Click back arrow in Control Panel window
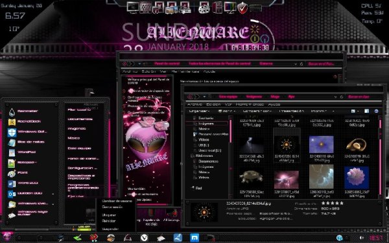This screenshot has width=389, height=243. (125, 64)
